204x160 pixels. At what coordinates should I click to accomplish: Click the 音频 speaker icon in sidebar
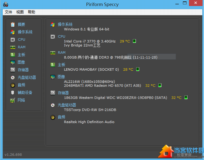click(x=13, y=85)
